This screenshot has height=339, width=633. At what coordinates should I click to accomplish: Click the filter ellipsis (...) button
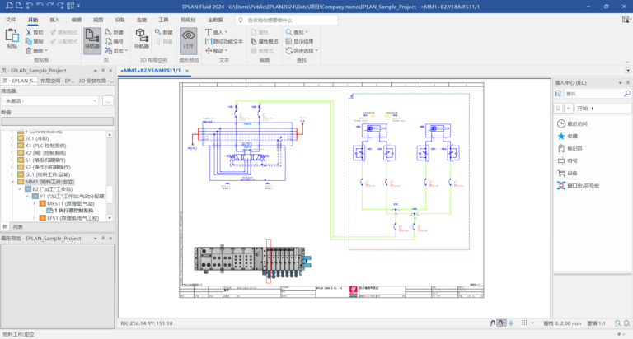[108, 100]
